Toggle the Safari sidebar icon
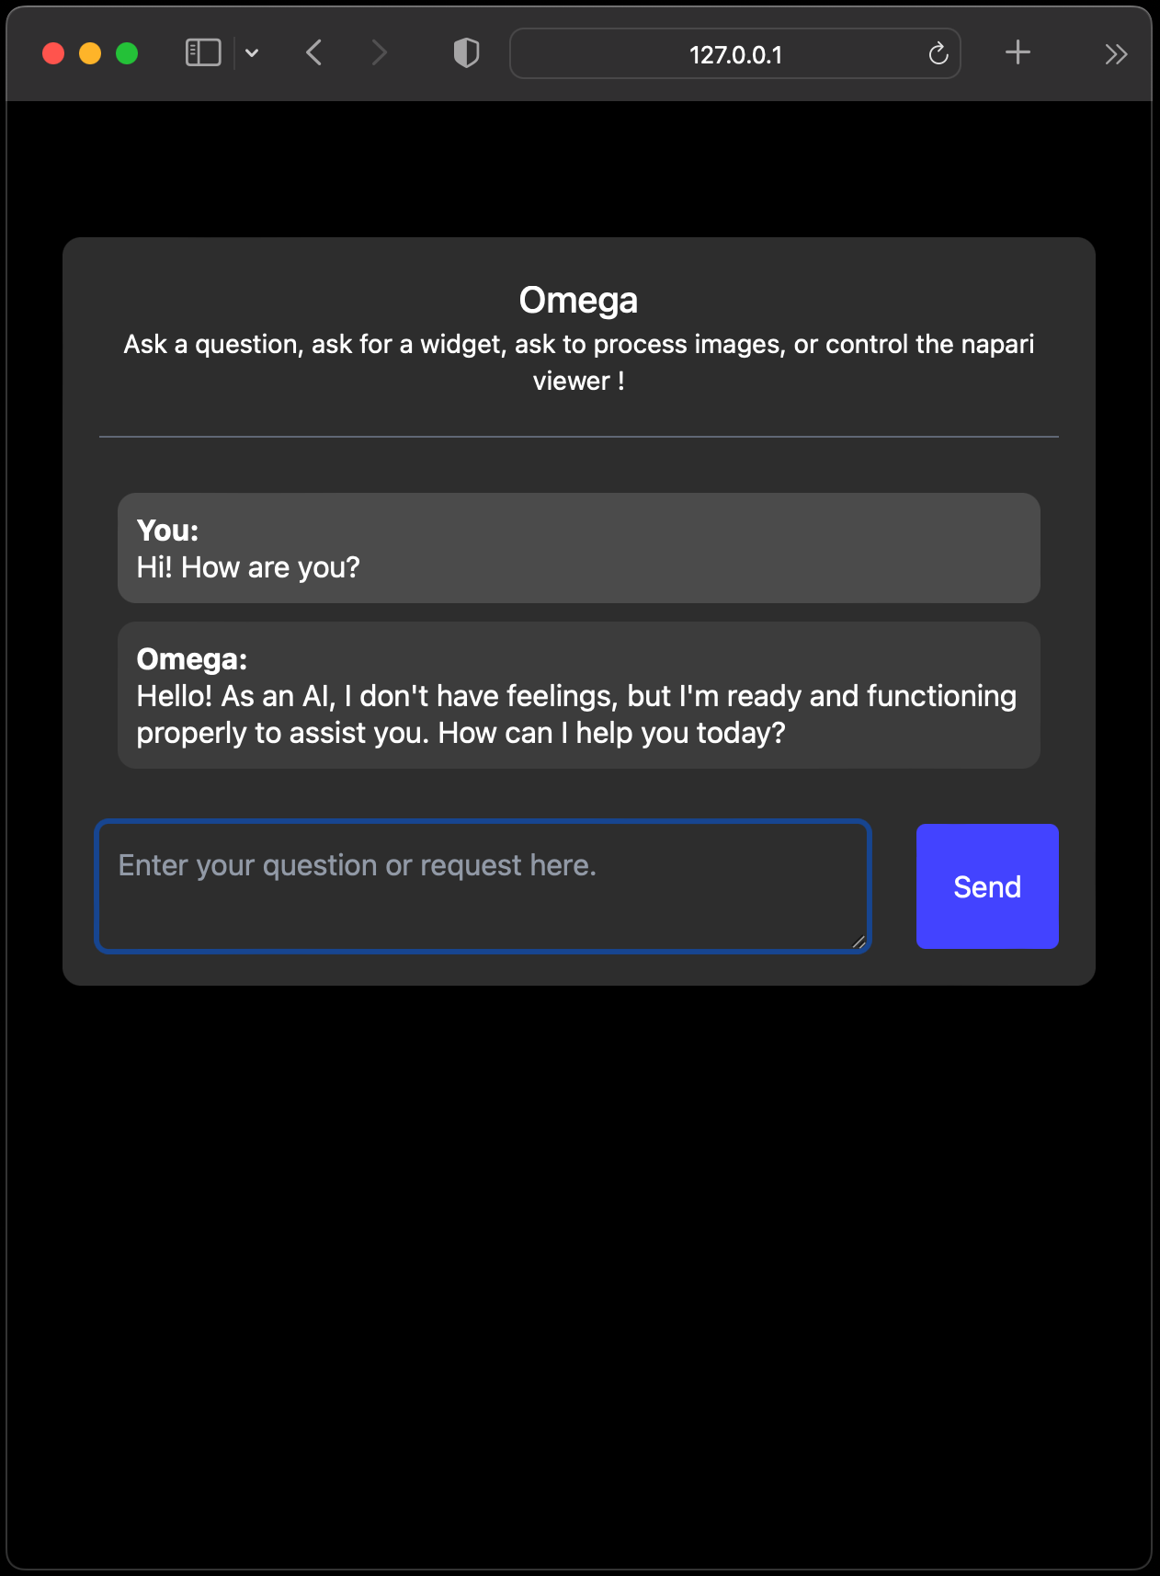The image size is (1160, 1576). [x=203, y=53]
